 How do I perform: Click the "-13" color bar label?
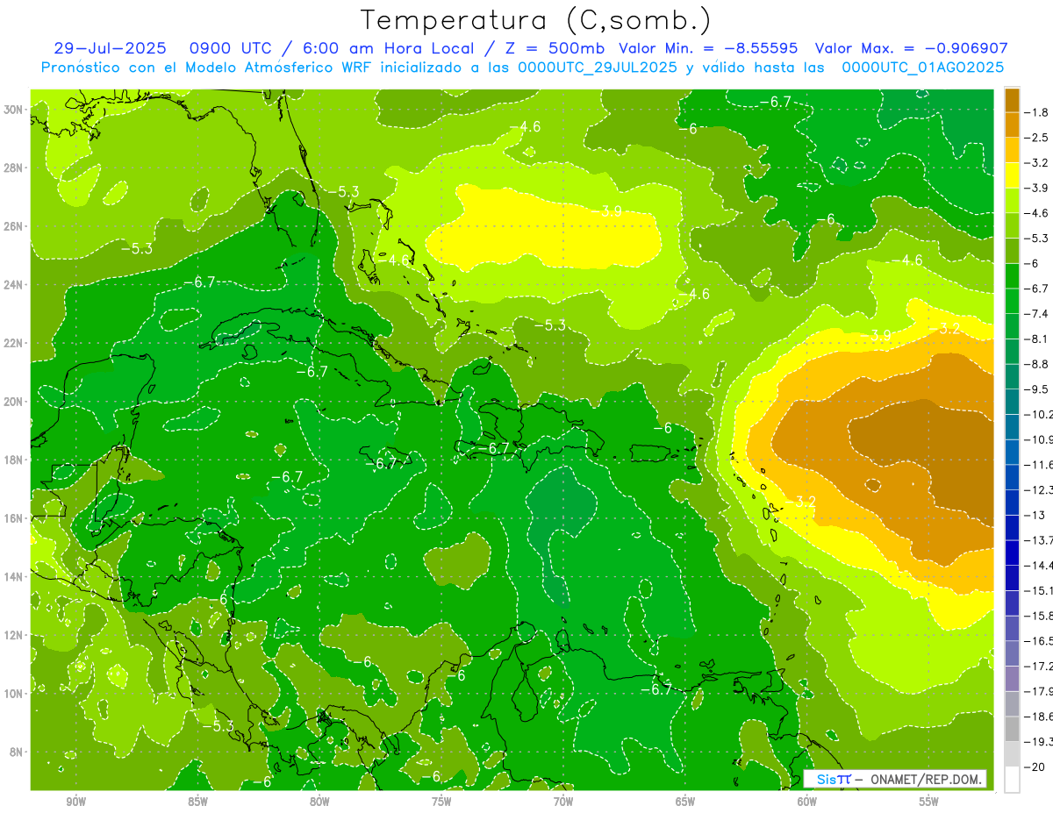[x=1035, y=515]
